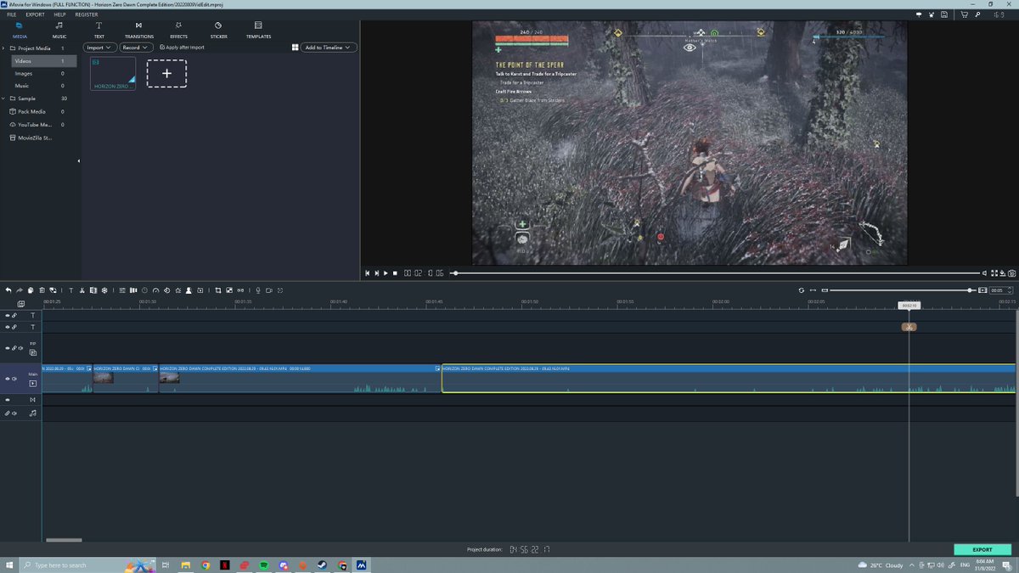Toggle visibility eye on Main track
Viewport: 1019px width, 573px height.
(x=8, y=379)
